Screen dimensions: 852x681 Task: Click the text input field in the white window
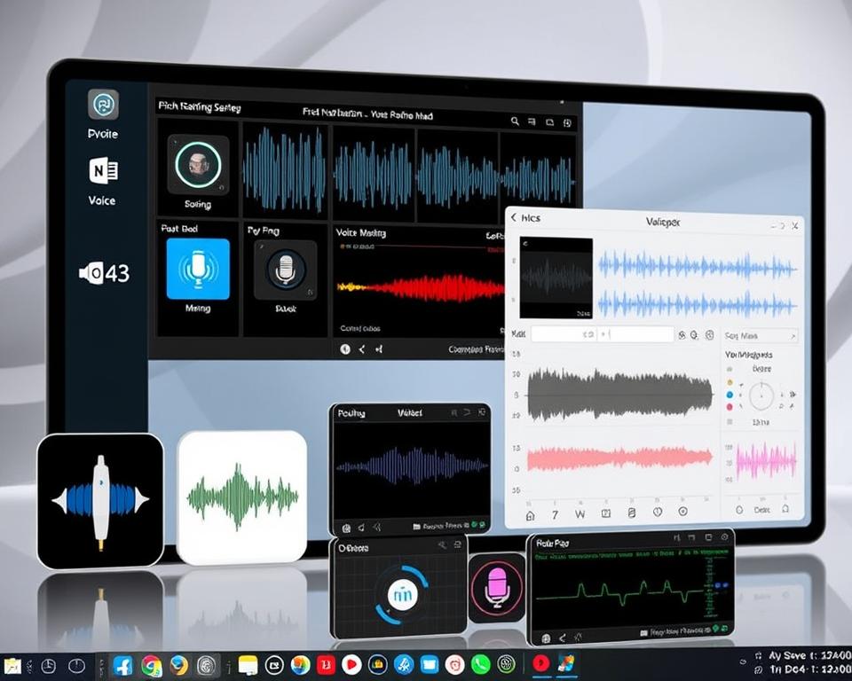pos(602,334)
